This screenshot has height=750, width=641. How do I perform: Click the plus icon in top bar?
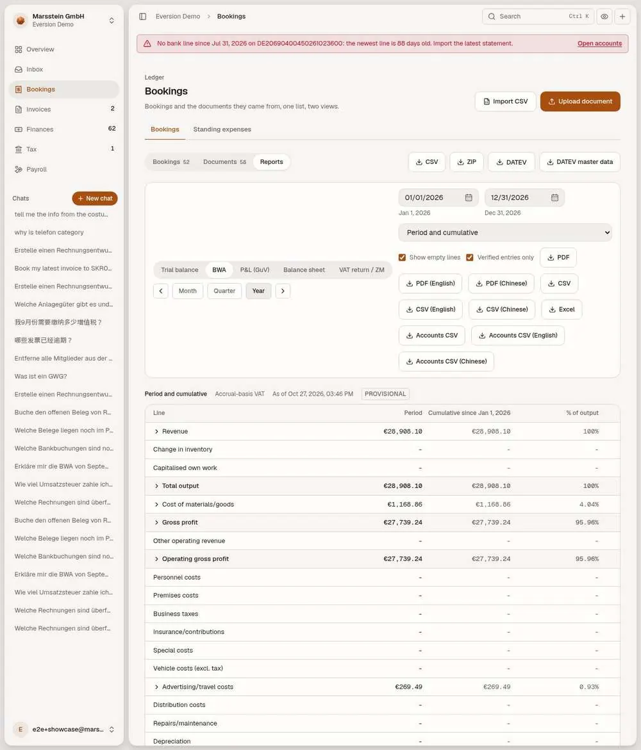tap(622, 16)
